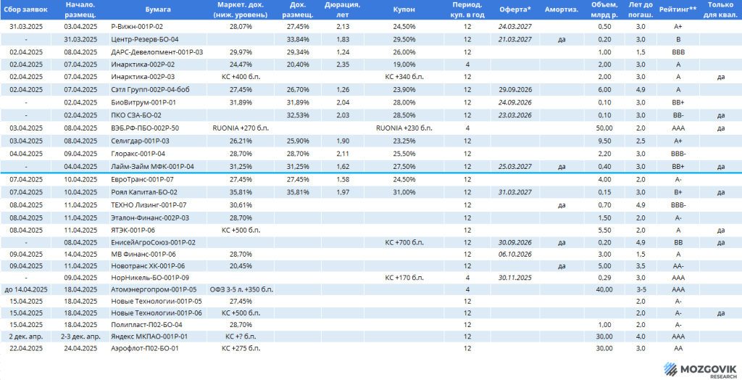The width and height of the screenshot is (742, 380).
Task: Click the "Рейтинг**" column header
Action: coord(678,9)
